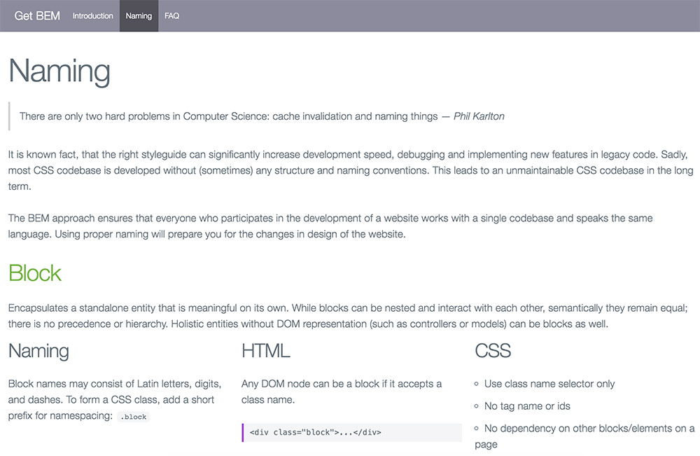
Task: Click the div class="block" code example
Action: pyautogui.click(x=315, y=432)
